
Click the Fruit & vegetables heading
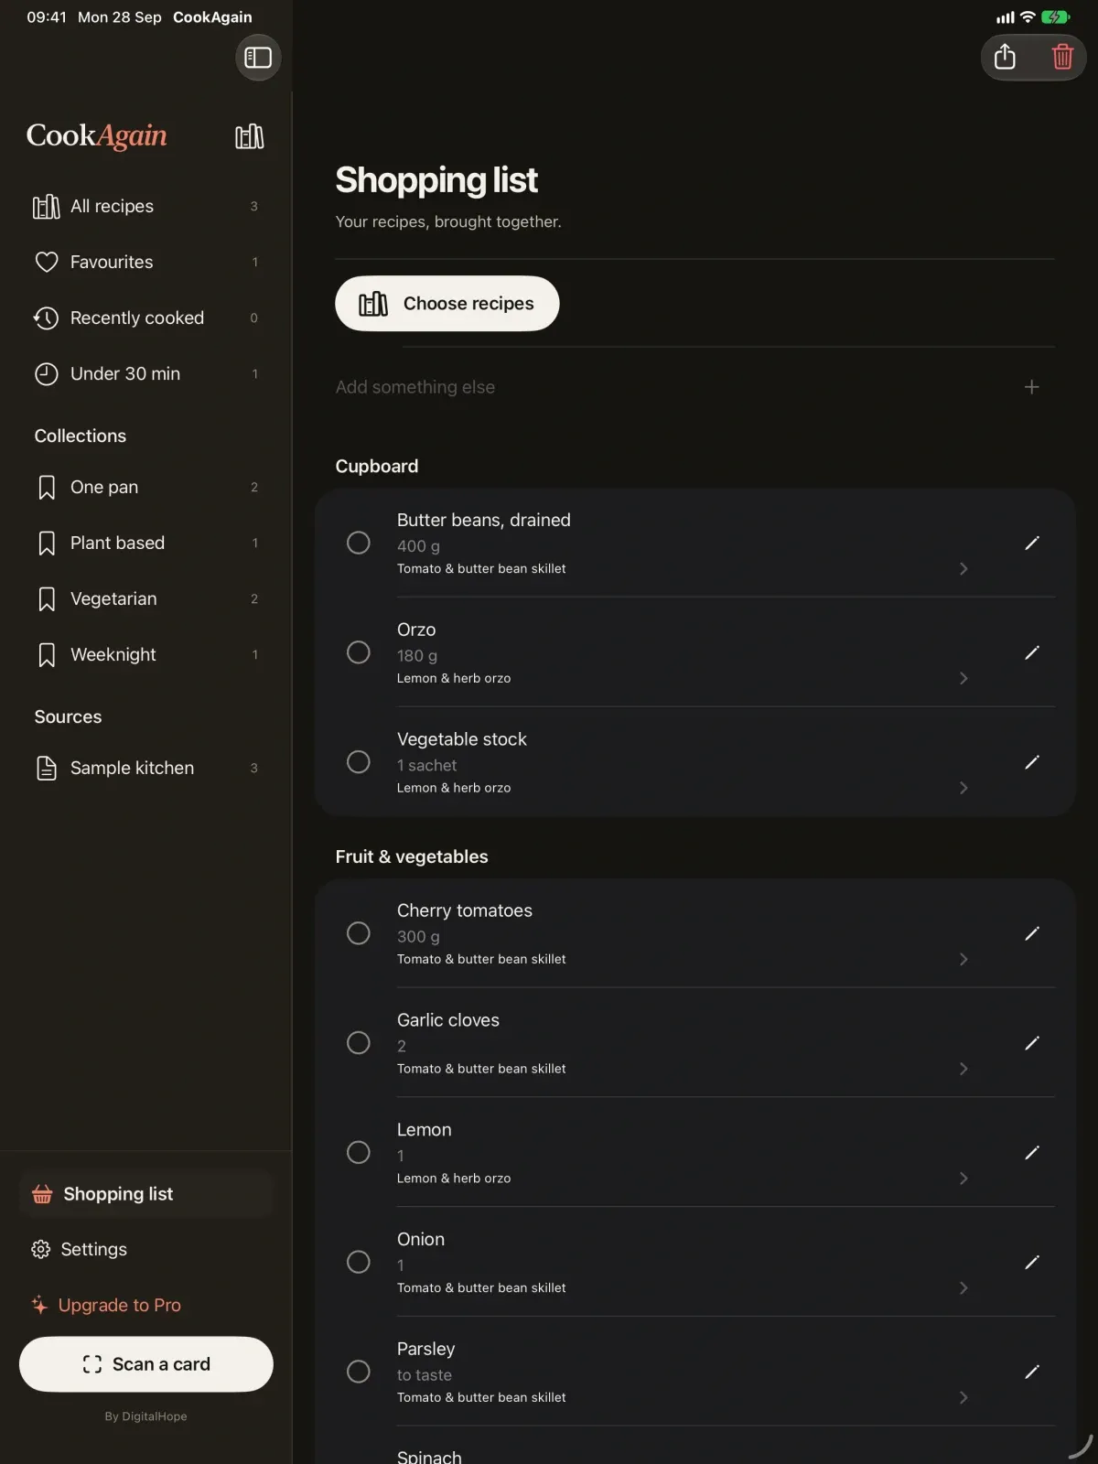412,857
